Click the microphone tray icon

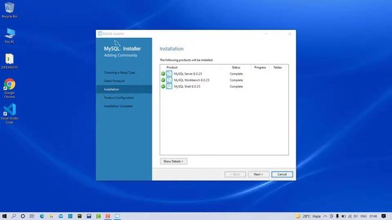coord(337,216)
